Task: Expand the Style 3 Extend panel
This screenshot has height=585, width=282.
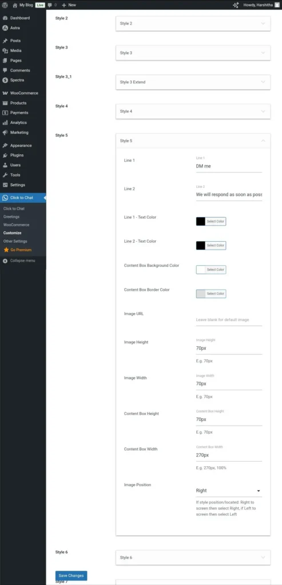Action: [x=193, y=82]
